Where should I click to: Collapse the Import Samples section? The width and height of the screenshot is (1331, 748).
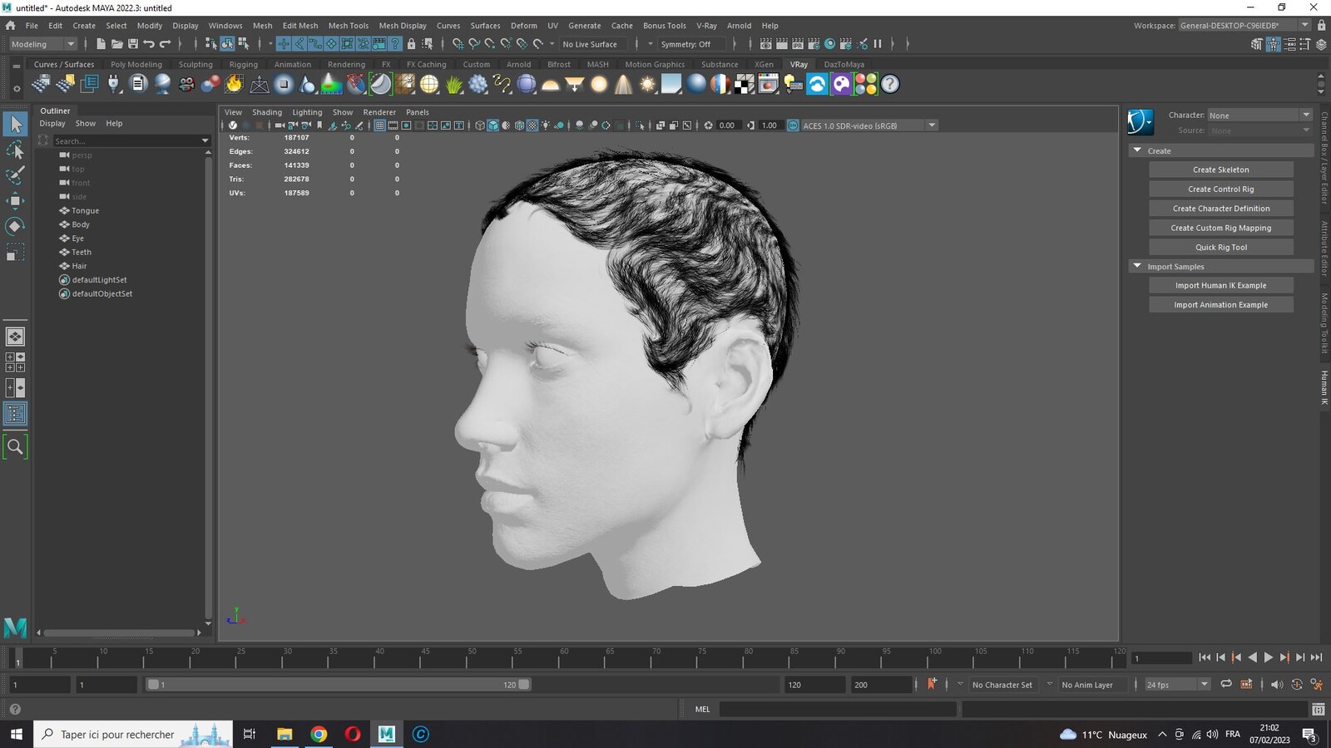point(1137,266)
